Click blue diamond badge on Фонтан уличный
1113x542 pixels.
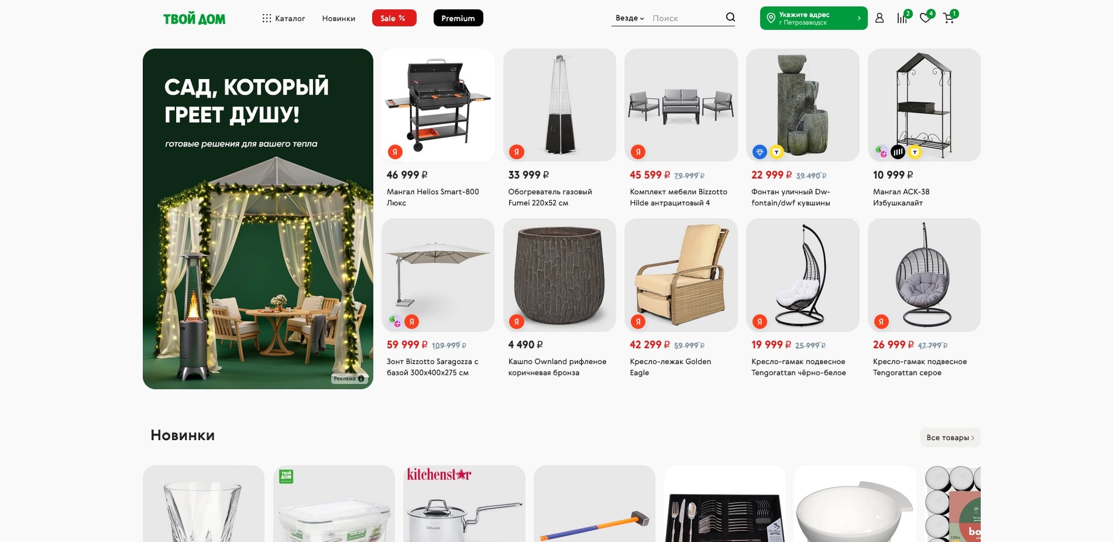pos(760,152)
